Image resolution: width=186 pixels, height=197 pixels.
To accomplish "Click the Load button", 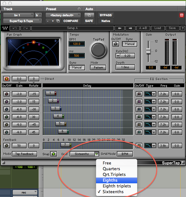I will coord(158,28).
